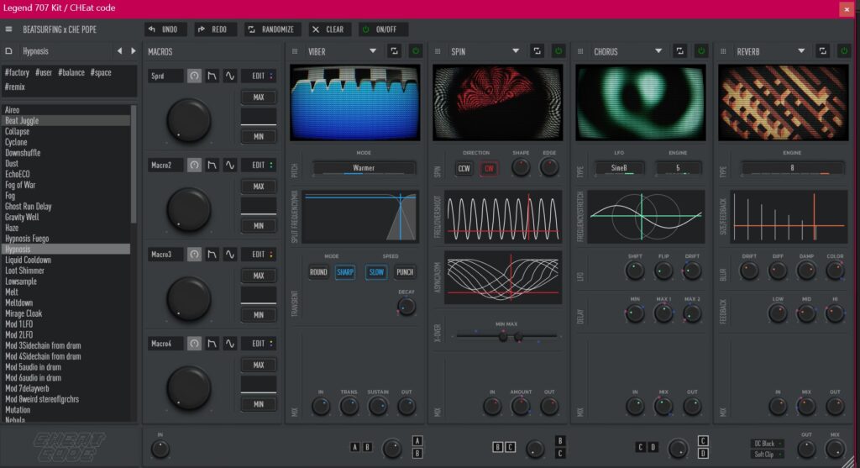Screen dimensions: 860x468
Task: Go to the next preset with right arrow
Action: tap(133, 51)
